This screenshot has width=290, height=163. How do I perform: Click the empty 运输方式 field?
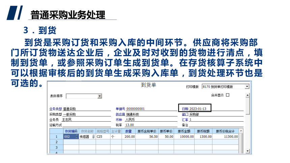pos(86,125)
